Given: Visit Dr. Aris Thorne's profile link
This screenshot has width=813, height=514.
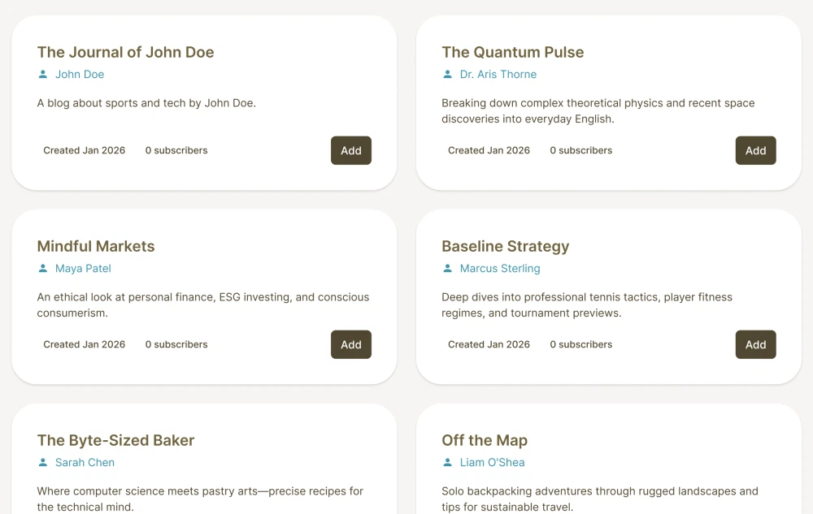Looking at the screenshot, I should [x=498, y=75].
